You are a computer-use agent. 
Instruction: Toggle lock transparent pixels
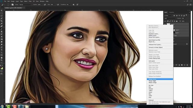tap(168, 21)
